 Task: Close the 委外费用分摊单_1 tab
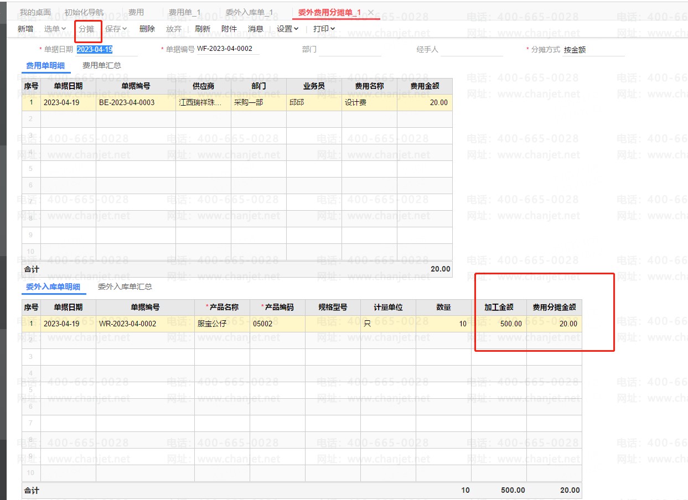click(371, 12)
